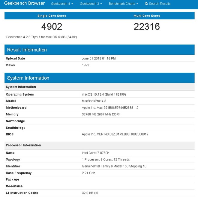Select the Multi-Core Score column header
The width and height of the screenshot is (198, 197).
[x=147, y=16]
